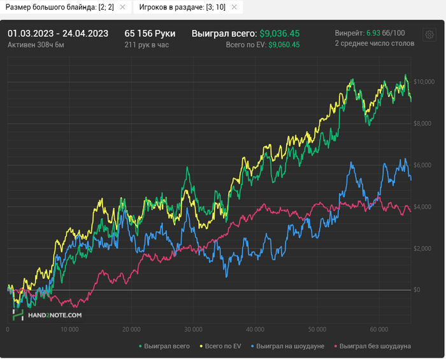The image size is (446, 359).
Task: Open the chart settings gear icon
Action: (429, 35)
